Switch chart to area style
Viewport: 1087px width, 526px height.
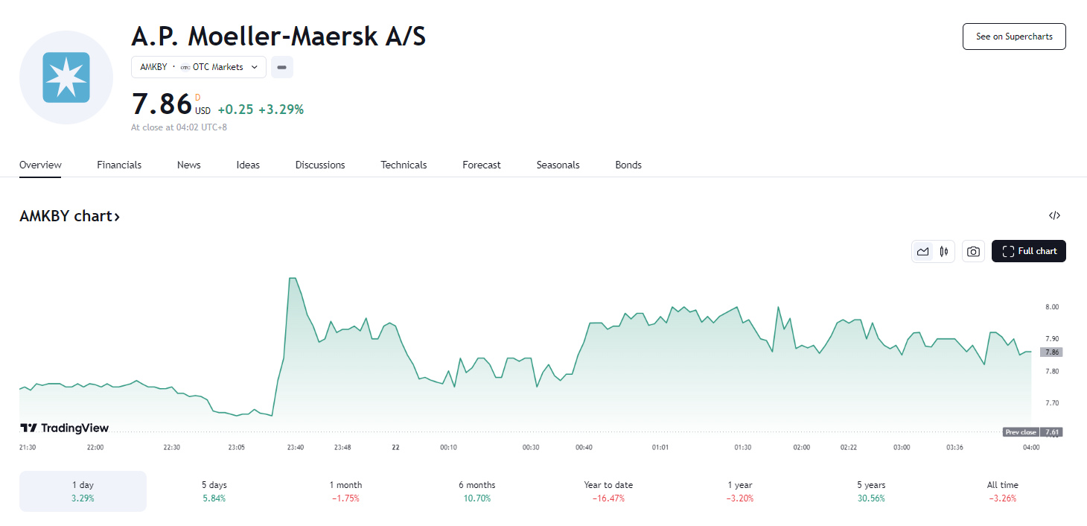pyautogui.click(x=923, y=252)
